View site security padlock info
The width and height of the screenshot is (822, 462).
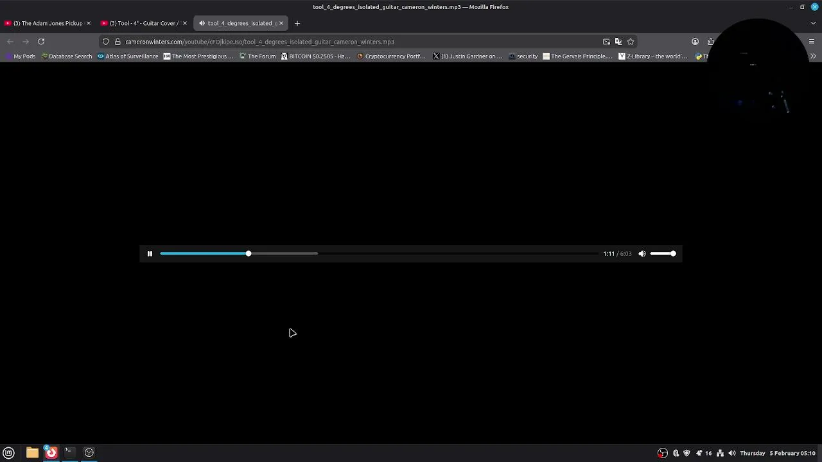[x=118, y=42]
